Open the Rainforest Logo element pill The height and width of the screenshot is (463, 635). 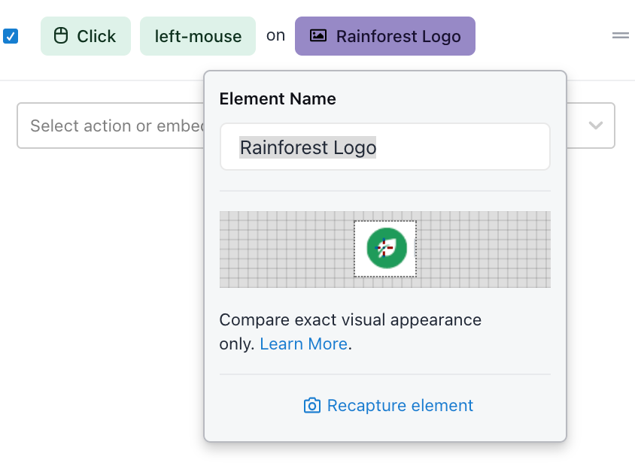click(x=384, y=36)
